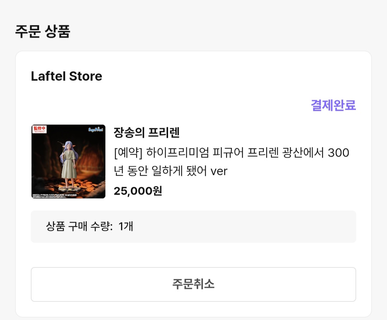Click the 년 동안 일하게 됐어 ver line

point(171,171)
